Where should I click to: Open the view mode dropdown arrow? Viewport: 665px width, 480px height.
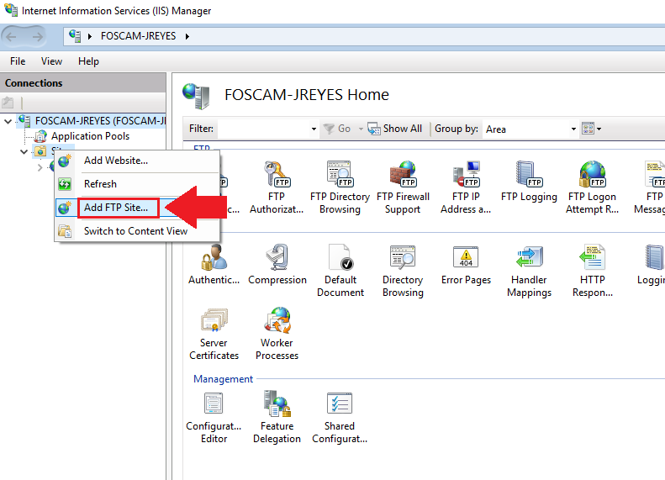click(x=599, y=129)
